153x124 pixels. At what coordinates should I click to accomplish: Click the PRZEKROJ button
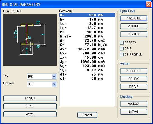pyautogui.click(x=133, y=18)
